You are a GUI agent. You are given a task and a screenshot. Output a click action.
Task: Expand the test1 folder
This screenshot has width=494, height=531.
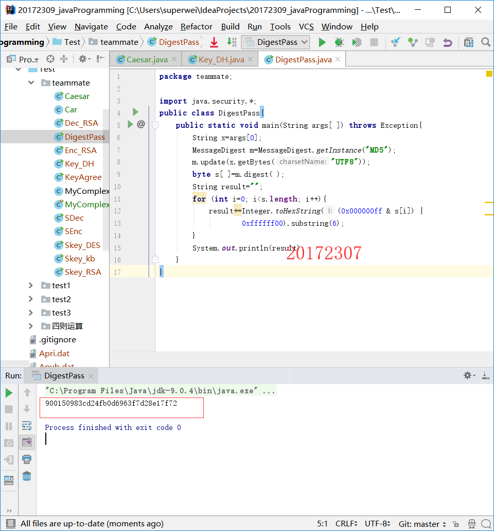(x=31, y=286)
